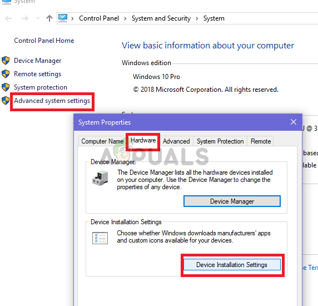The image size is (318, 306).
Task: Click View basic information about your computer heading
Action: pyautogui.click(x=208, y=46)
